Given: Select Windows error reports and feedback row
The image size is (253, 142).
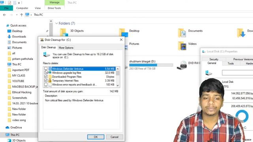Looking at the screenshot, I should [x=80, y=84].
